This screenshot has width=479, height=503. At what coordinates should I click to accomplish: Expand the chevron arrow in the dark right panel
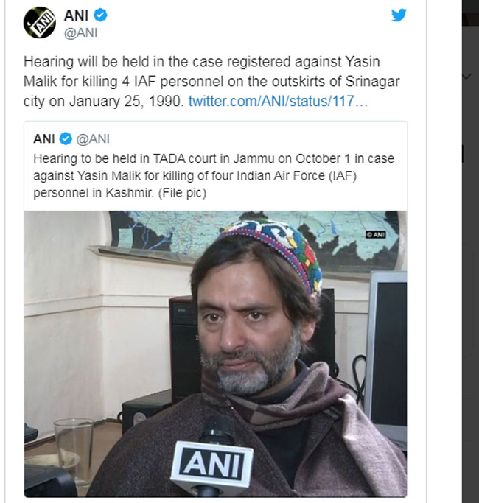(x=466, y=76)
